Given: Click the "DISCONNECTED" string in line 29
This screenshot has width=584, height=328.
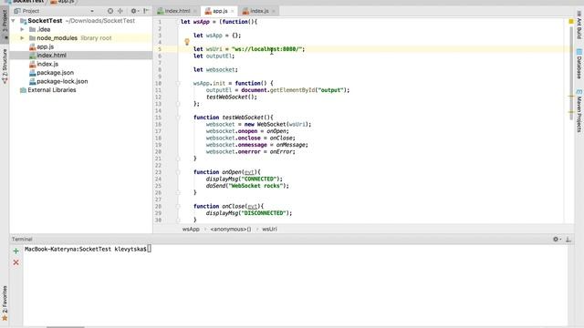Looking at the screenshot, I should (265, 213).
